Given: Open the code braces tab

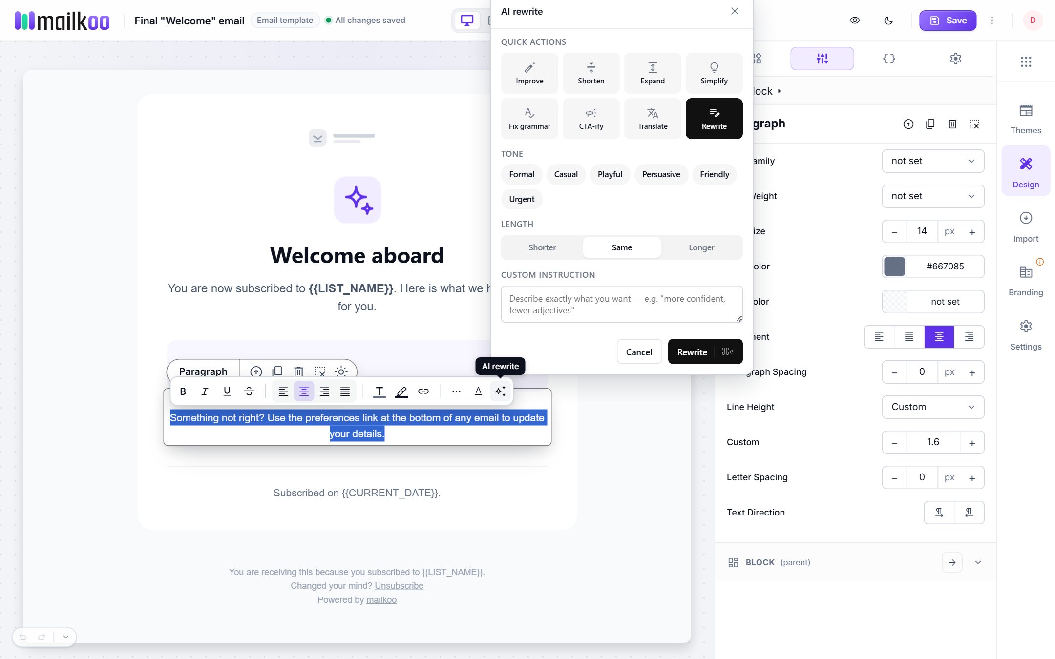Looking at the screenshot, I should [889, 59].
